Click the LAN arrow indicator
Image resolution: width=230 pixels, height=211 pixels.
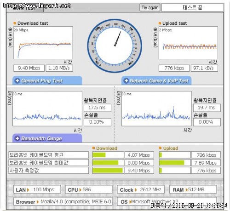[28, 190]
